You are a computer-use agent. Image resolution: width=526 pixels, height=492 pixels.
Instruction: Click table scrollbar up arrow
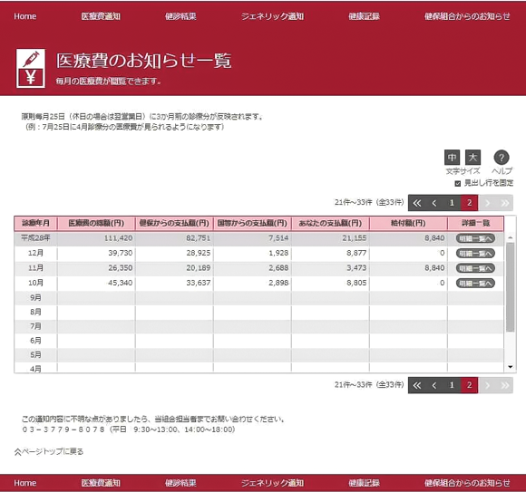tap(511, 237)
